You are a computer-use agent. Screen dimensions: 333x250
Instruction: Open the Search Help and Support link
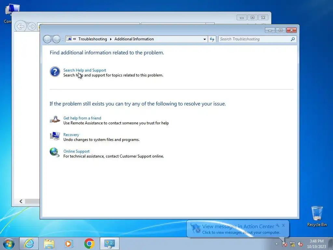[x=85, y=70]
